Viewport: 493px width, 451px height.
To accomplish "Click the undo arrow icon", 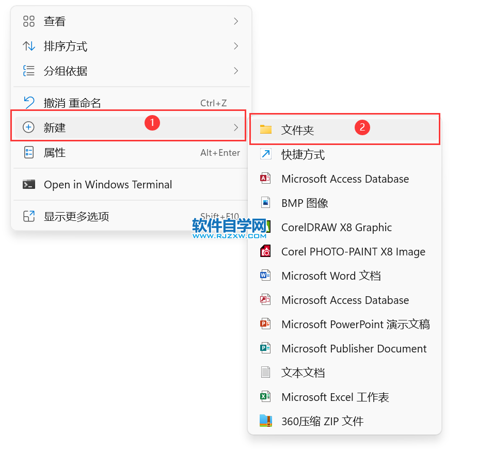I will tap(28, 103).
